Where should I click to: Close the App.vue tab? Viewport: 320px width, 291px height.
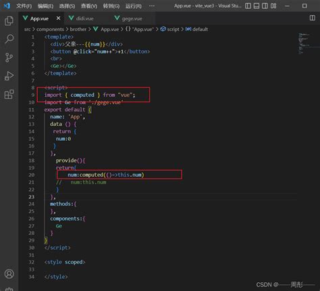pyautogui.click(x=58, y=18)
